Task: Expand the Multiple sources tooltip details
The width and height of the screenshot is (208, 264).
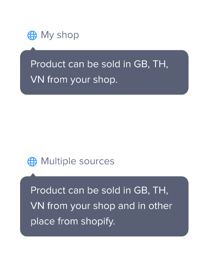Action: coord(78,161)
